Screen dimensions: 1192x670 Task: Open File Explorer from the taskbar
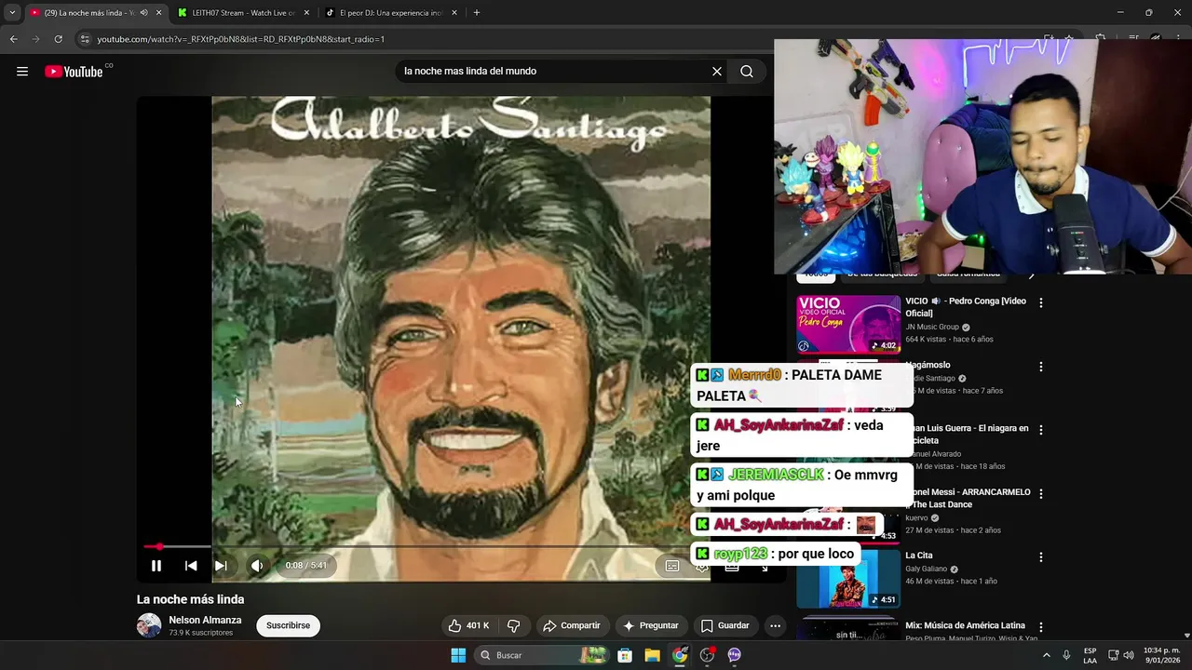click(652, 655)
